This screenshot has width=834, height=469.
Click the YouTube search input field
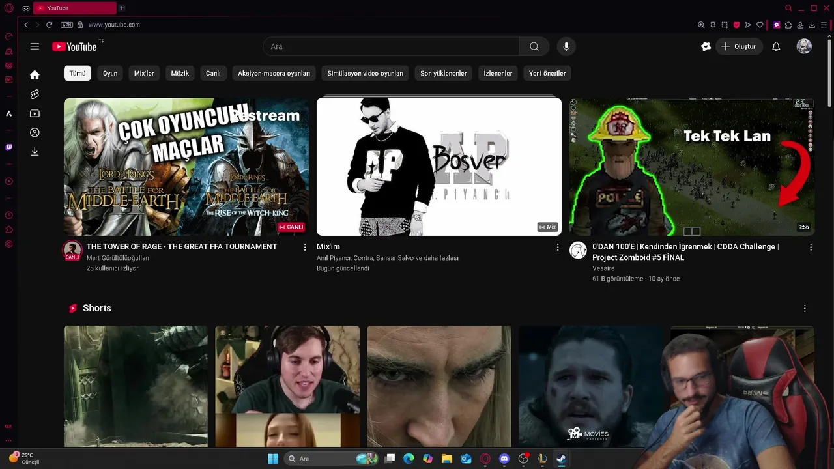pyautogui.click(x=391, y=46)
